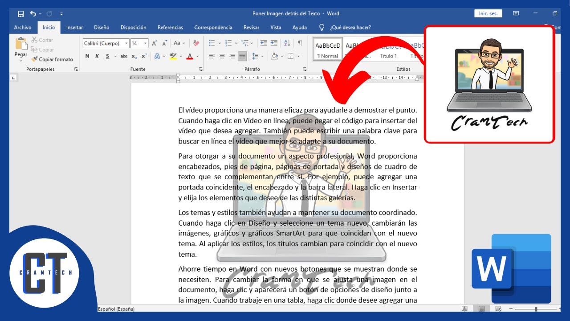The width and height of the screenshot is (570, 321).
Task: Click Español (España) language in the status bar
Action: [116, 309]
